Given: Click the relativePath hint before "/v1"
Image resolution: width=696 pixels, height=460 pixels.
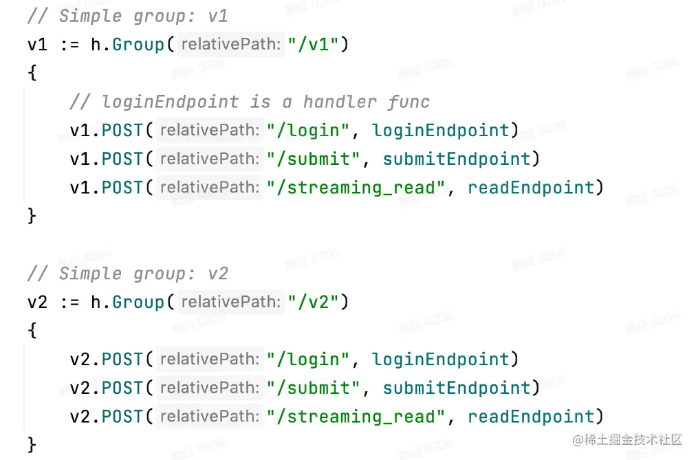Looking at the screenshot, I should [x=231, y=45].
